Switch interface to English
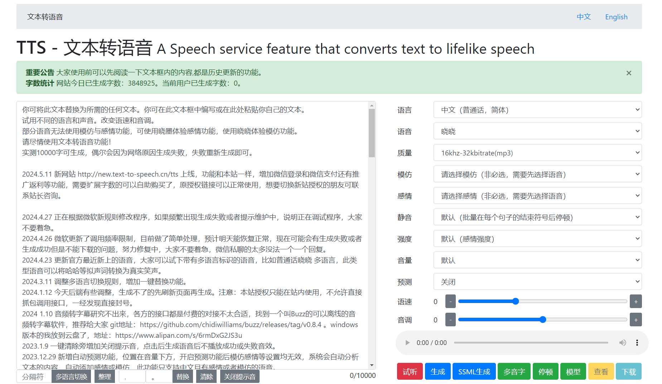The height and width of the screenshot is (384, 662). pos(616,16)
